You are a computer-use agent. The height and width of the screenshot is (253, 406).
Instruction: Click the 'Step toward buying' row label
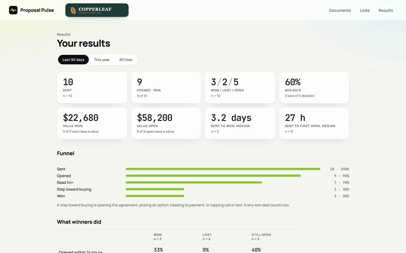pos(74,189)
